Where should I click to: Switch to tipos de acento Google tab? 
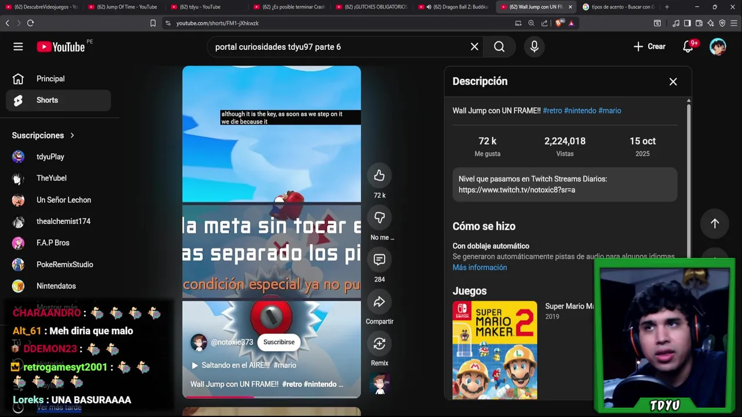pos(619,7)
